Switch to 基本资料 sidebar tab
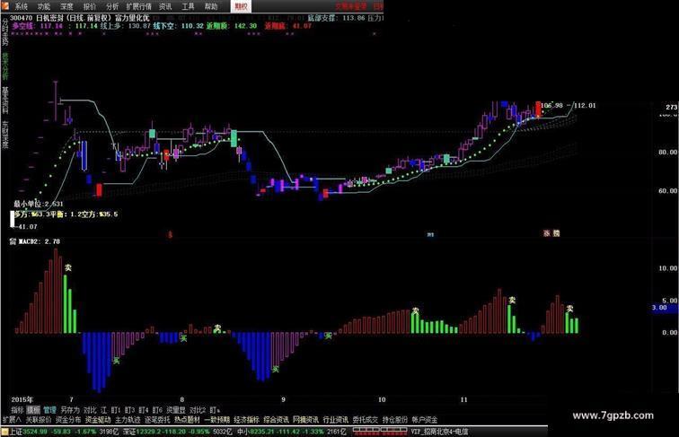The height and width of the screenshot is (437, 679). pyautogui.click(x=5, y=100)
